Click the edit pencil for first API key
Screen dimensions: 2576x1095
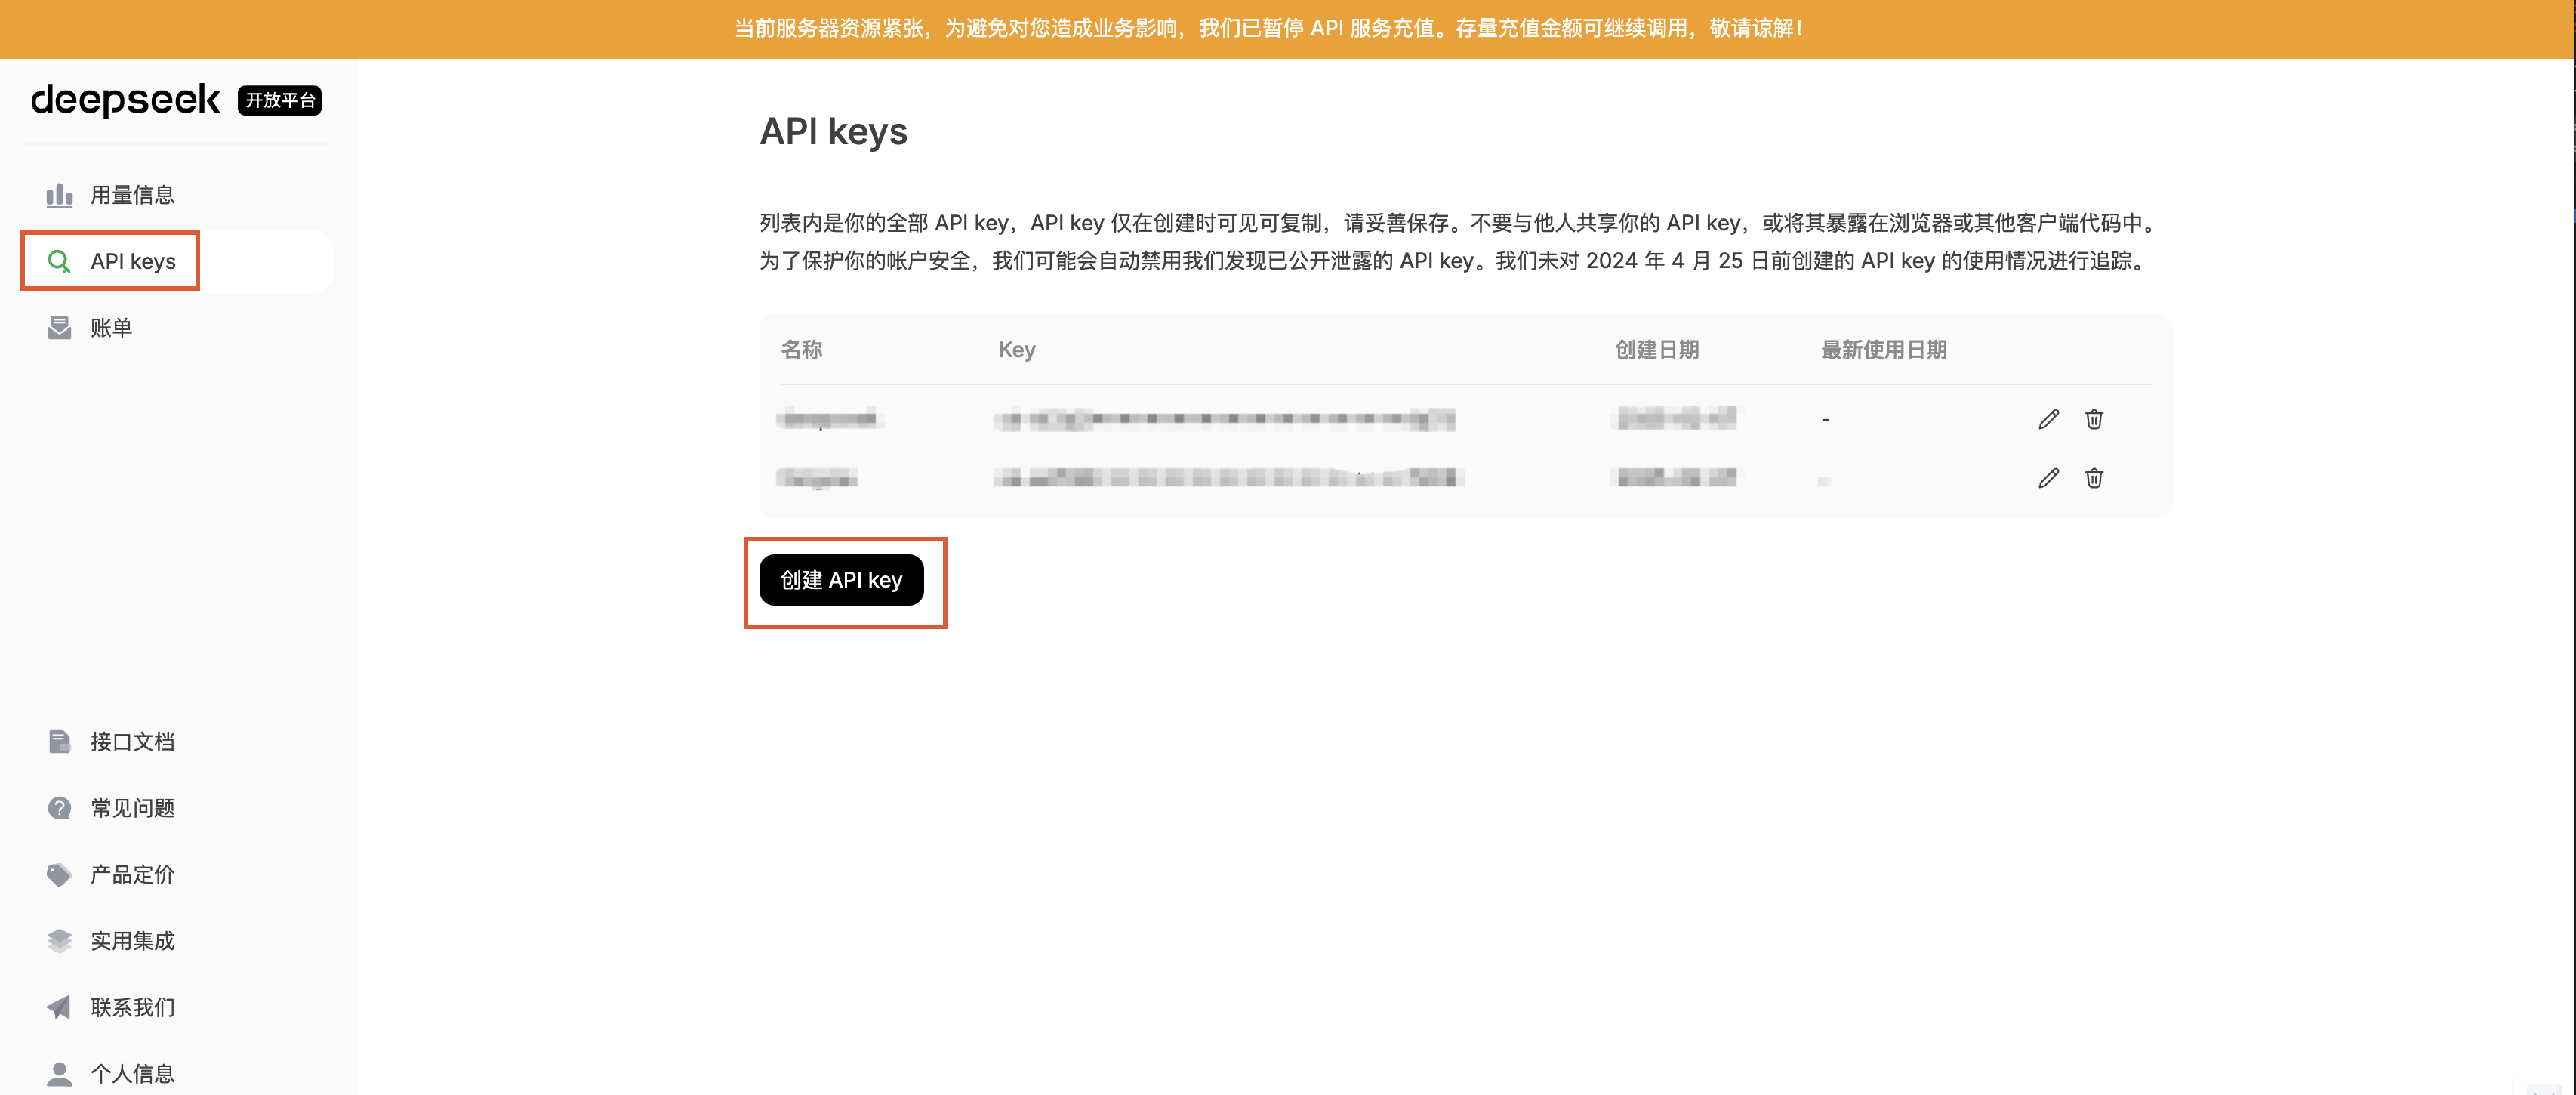click(x=2048, y=419)
